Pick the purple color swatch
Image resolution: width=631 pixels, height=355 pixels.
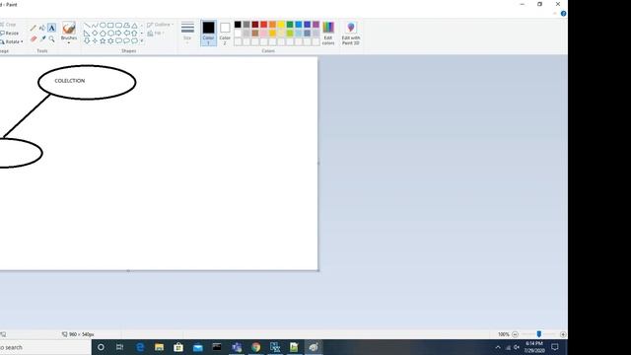(x=315, y=25)
